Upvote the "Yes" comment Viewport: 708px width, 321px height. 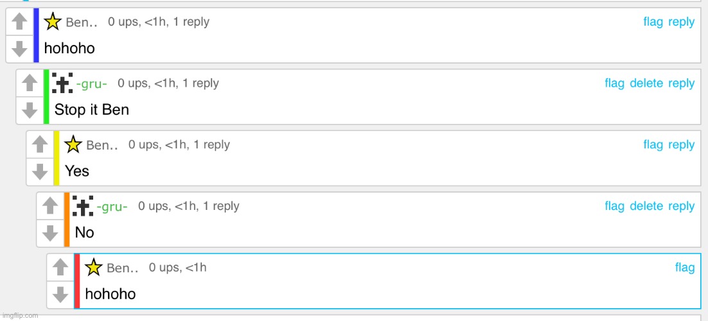point(40,144)
